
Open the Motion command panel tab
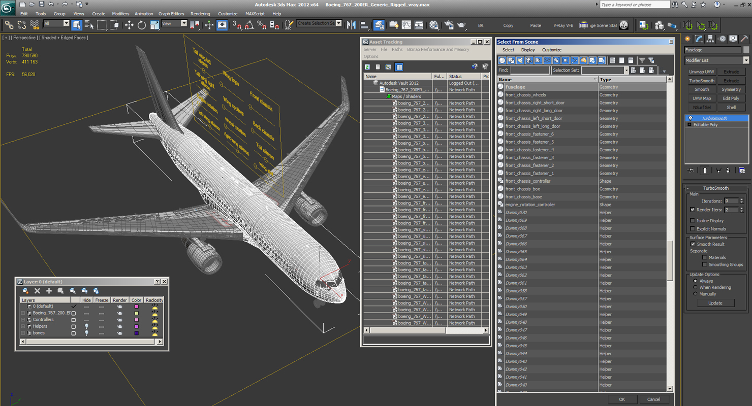click(722, 39)
